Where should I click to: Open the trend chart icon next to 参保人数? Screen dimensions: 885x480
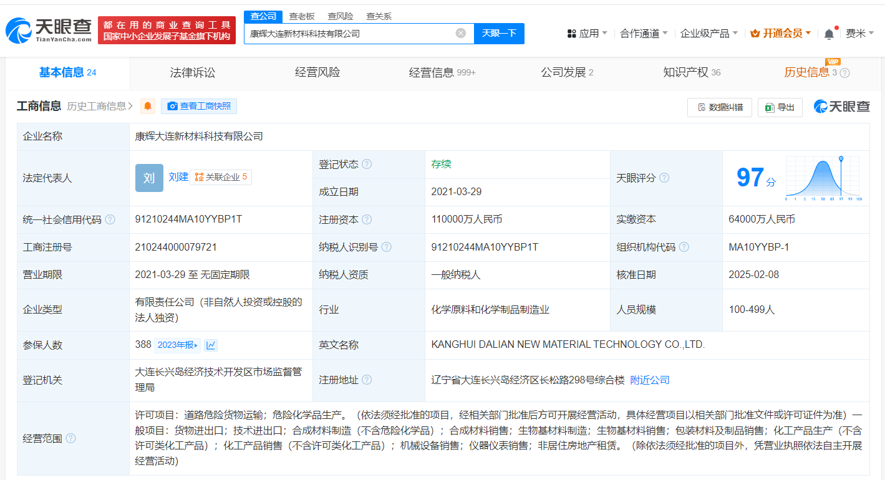(211, 345)
